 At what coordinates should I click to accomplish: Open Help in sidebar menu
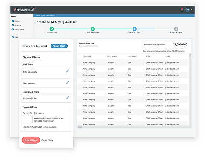tap(17, 37)
